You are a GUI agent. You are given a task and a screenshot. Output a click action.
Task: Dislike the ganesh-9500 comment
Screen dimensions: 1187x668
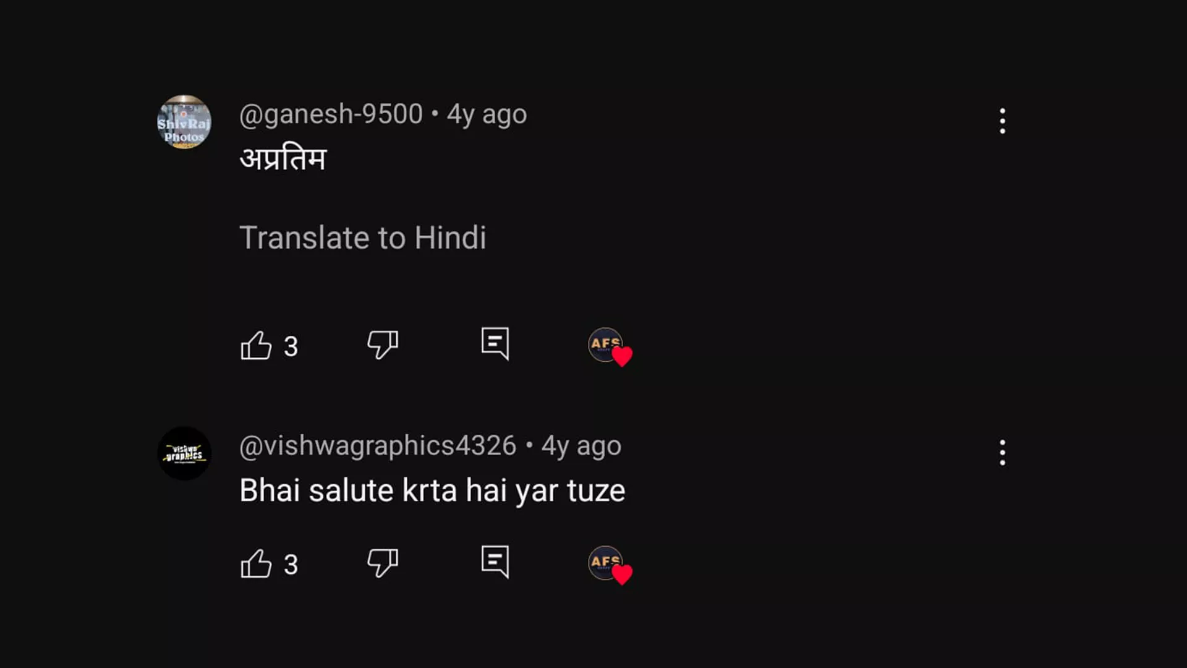[383, 344]
